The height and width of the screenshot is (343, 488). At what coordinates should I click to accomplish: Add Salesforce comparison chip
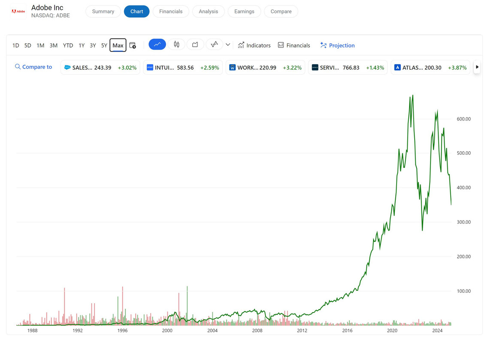click(x=100, y=67)
